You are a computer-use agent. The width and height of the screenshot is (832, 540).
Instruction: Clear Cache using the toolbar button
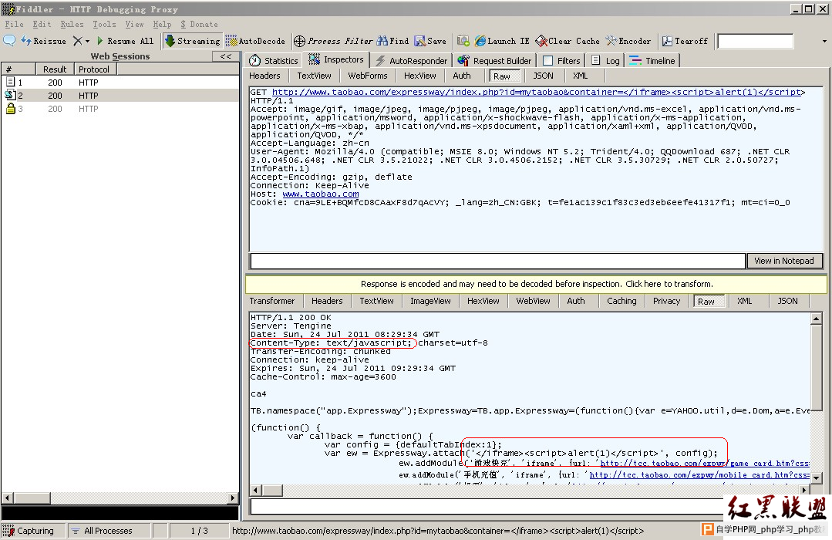[568, 41]
